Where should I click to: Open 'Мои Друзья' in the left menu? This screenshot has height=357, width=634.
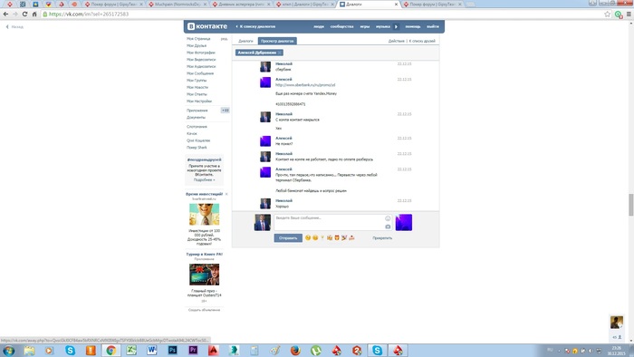197,45
